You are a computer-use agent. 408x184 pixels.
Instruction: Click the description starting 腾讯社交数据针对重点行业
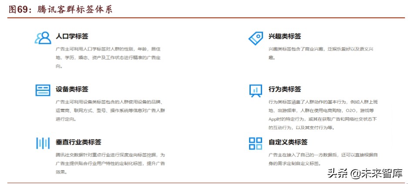[110, 164]
